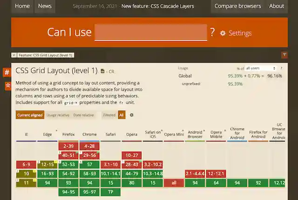The height and width of the screenshot is (200, 298).
Task: Remove the CSS Grid Layout feature tag
Action: 14,55
